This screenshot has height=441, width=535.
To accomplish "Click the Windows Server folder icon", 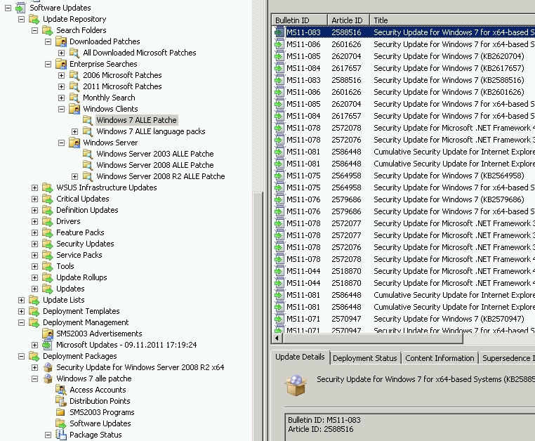I will [74, 143].
